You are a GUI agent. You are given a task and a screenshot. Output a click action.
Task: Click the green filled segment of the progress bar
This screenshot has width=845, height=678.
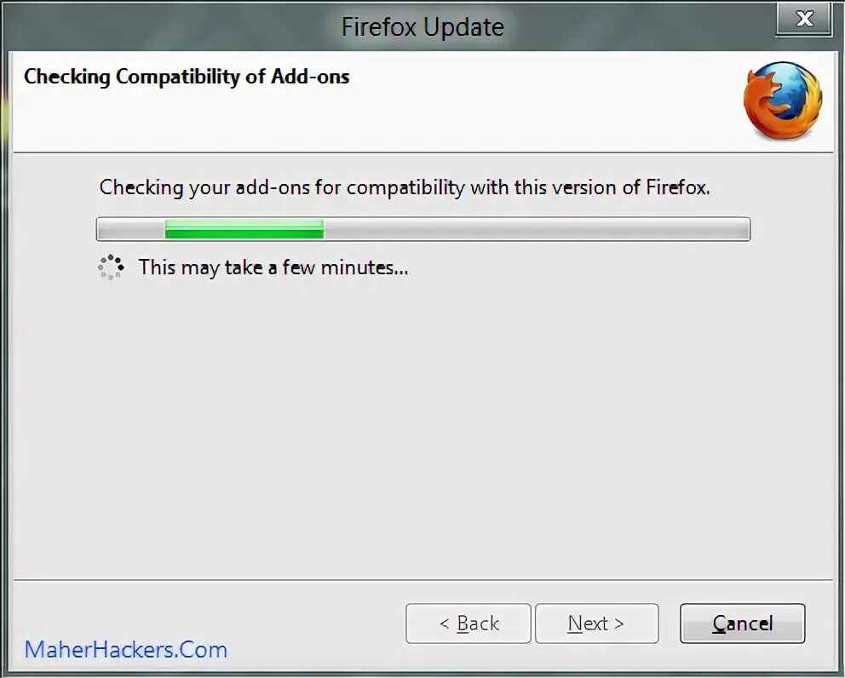click(244, 229)
